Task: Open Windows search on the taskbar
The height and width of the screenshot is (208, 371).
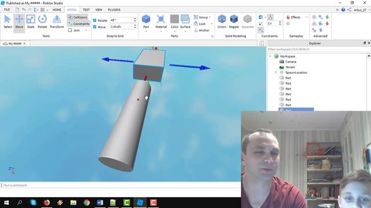Action: pyautogui.click(x=20, y=203)
